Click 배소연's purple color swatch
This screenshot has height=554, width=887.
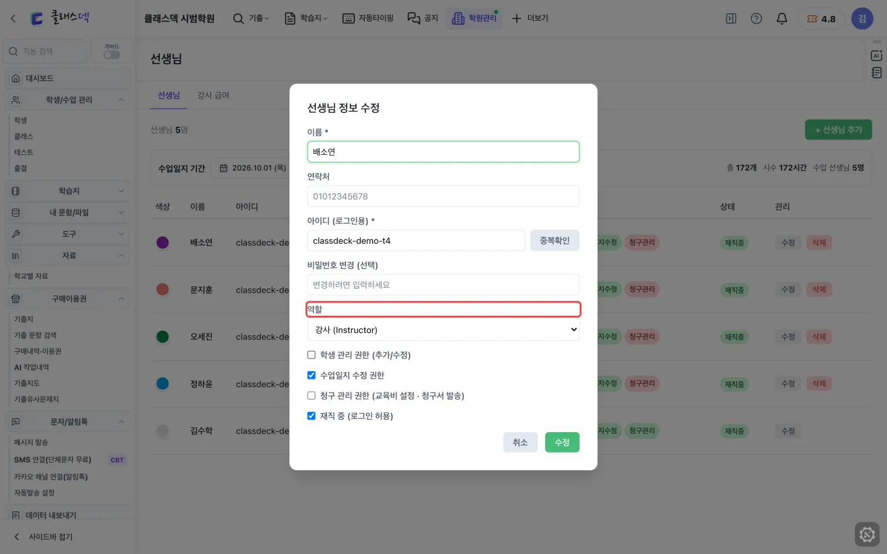click(x=162, y=243)
